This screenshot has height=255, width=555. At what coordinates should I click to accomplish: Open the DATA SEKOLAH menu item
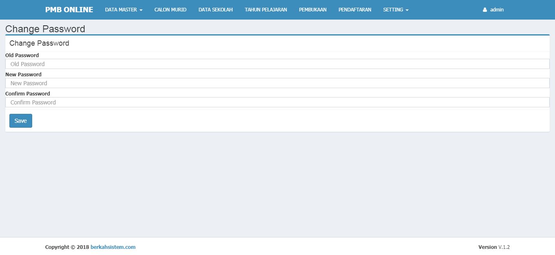(216, 10)
